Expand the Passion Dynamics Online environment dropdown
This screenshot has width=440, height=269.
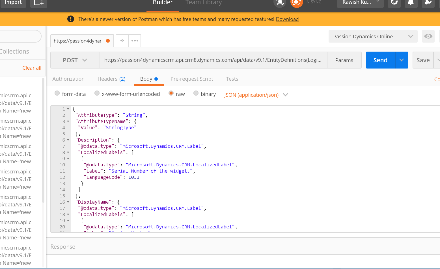click(x=373, y=36)
